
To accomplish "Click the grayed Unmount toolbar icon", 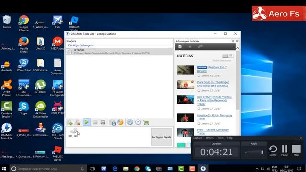I will tap(95, 122).
